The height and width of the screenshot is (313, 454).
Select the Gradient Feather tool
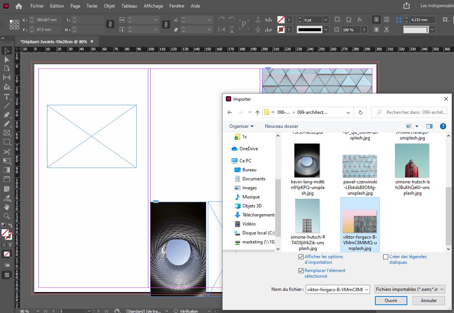coord(6,179)
